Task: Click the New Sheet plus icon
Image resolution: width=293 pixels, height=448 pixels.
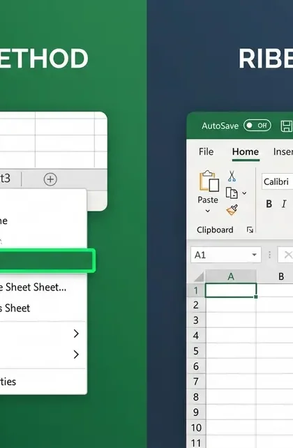Action: (x=50, y=179)
